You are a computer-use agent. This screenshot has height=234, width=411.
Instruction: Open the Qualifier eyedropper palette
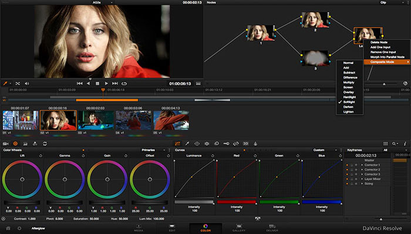click(x=187, y=144)
